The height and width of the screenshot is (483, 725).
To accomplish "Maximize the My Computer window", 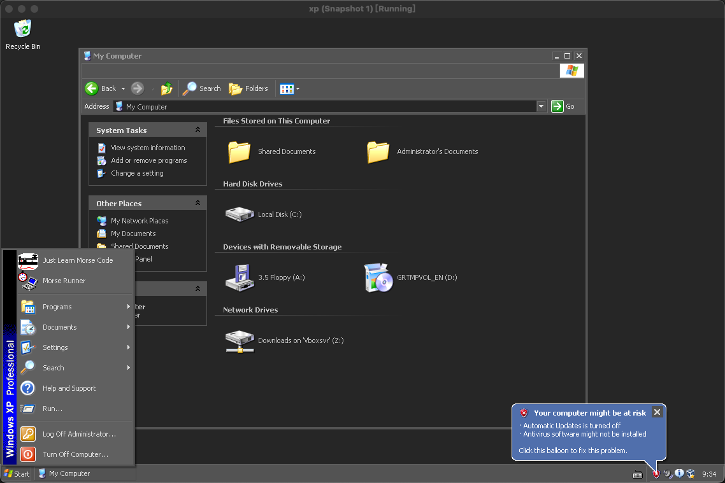I will click(x=568, y=56).
